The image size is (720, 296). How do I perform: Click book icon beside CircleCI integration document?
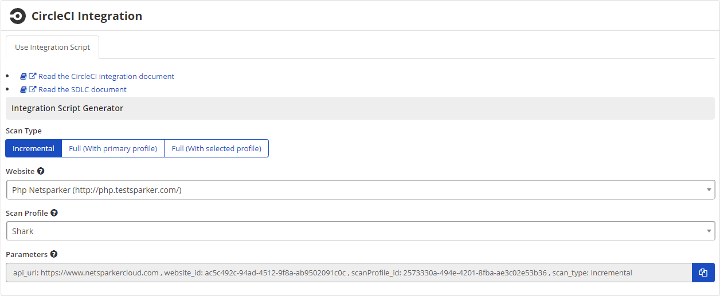click(24, 76)
